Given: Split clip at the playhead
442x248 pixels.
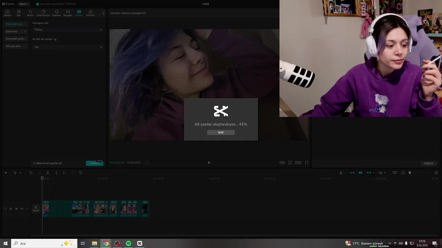Looking at the screenshot, I should click(x=48, y=173).
